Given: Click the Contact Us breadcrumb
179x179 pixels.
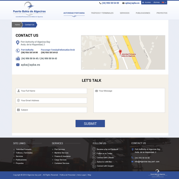Looking at the screenshot, I should pyautogui.click(x=29, y=25).
